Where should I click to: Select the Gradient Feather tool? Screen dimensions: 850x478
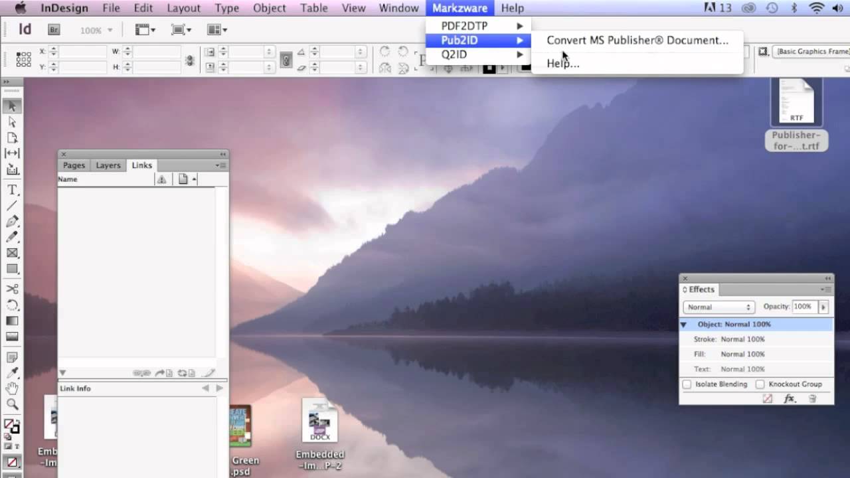point(12,337)
